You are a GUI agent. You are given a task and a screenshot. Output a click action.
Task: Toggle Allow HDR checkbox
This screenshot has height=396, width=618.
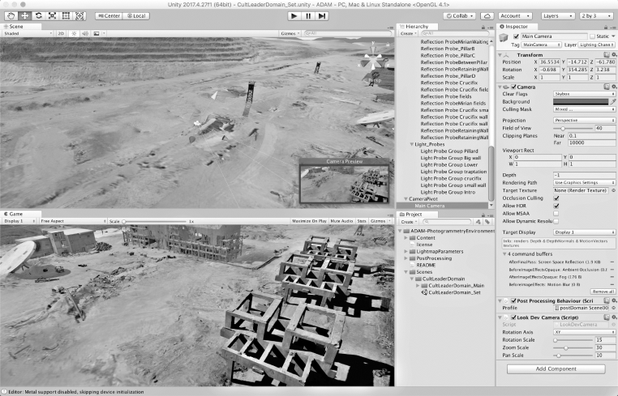click(x=556, y=206)
